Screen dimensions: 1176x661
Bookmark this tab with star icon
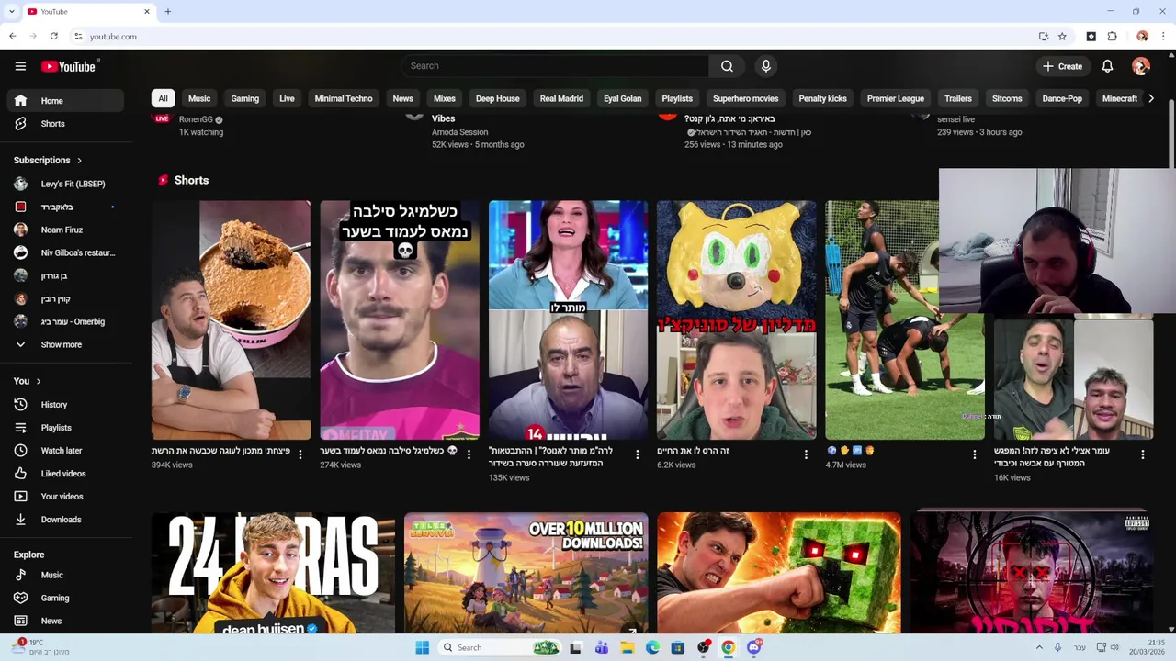coord(1062,37)
